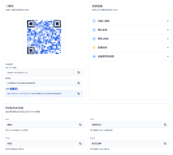Image resolution: width=173 pixels, height=155 pixels.
Task: Click the activation code field
Action: click(44, 83)
